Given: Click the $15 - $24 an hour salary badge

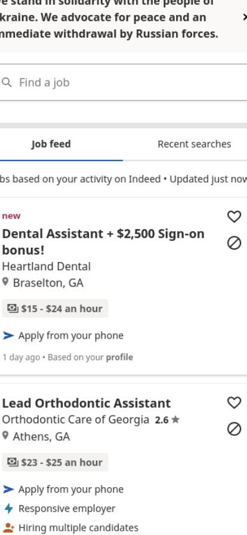Looking at the screenshot, I should [x=55, y=309].
